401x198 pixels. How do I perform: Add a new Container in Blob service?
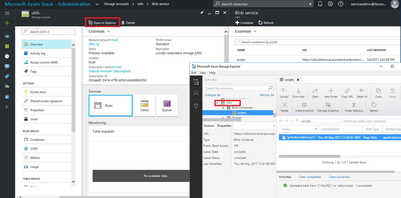click(244, 23)
